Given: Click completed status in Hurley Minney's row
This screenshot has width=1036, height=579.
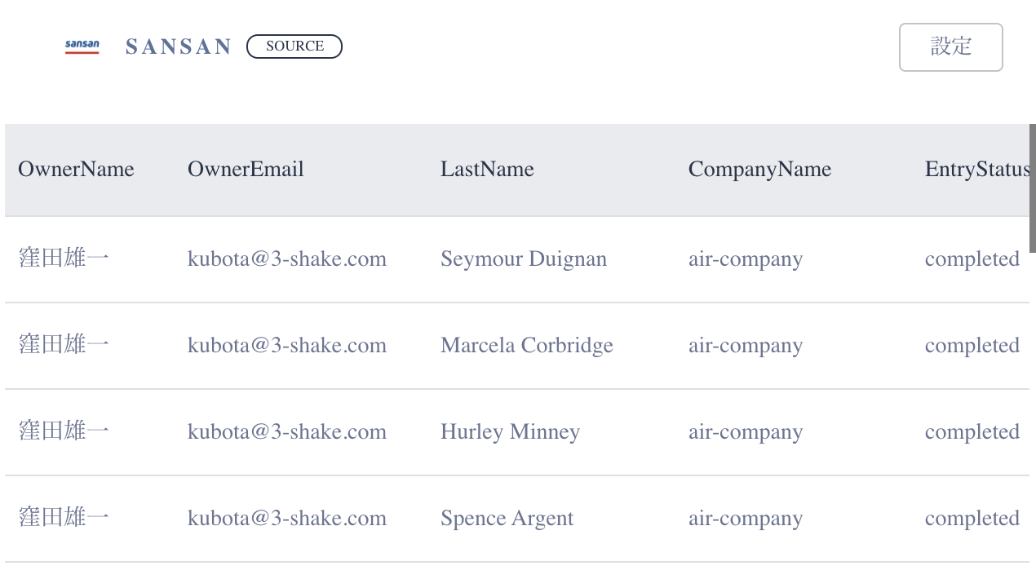Looking at the screenshot, I should coord(972,432).
